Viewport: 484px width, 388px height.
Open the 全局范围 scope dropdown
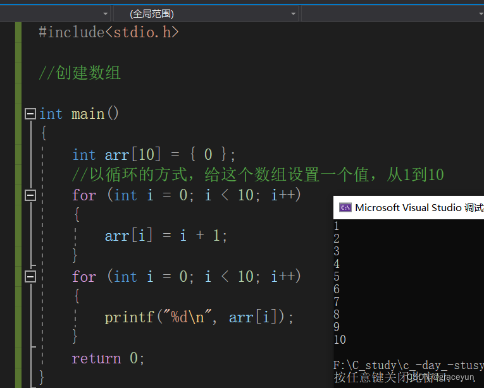tap(206, 14)
